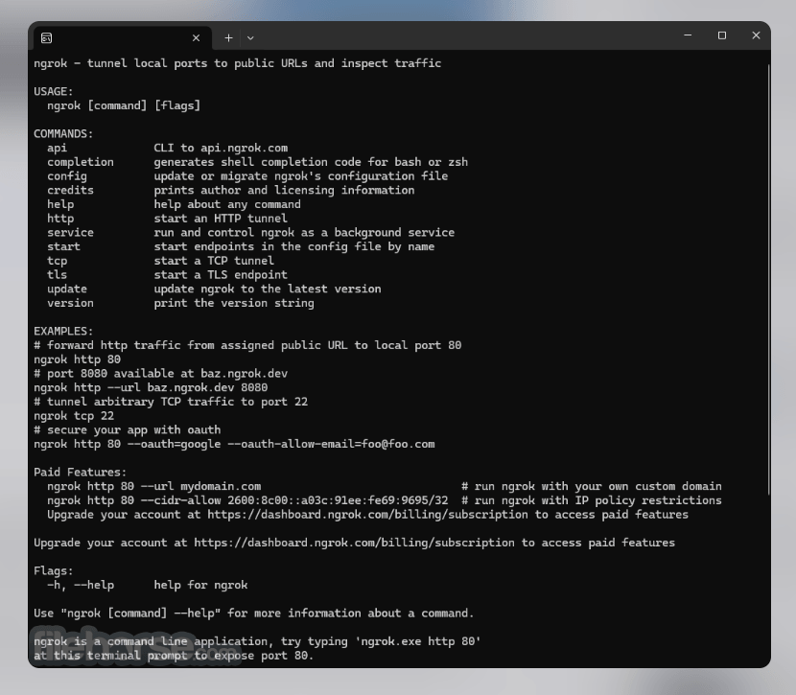Close the terminal window

(x=756, y=35)
